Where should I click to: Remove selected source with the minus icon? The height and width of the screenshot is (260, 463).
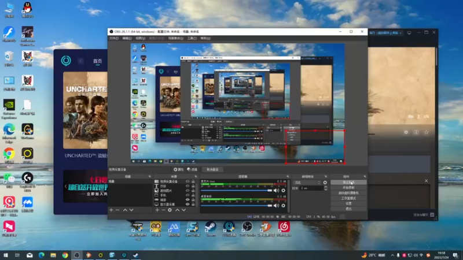(x=163, y=210)
